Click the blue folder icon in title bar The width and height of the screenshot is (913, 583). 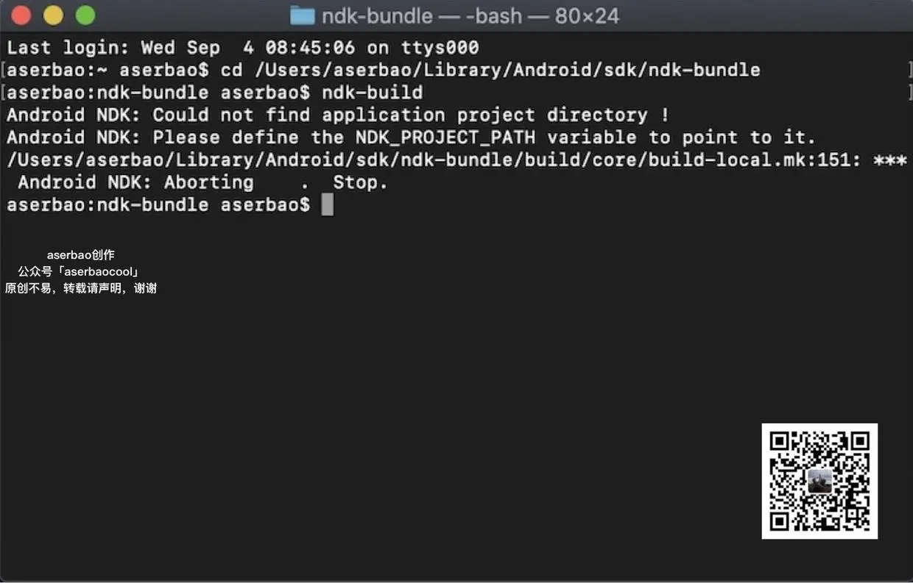303,15
